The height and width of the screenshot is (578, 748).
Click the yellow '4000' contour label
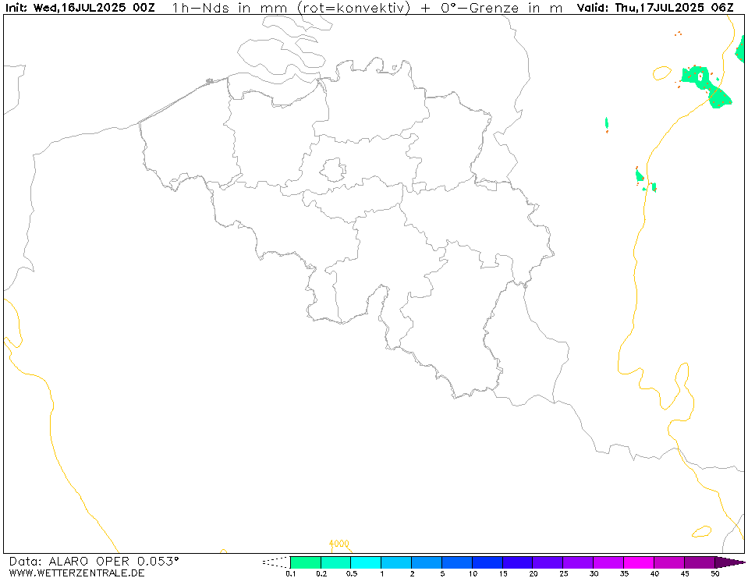pos(339,544)
